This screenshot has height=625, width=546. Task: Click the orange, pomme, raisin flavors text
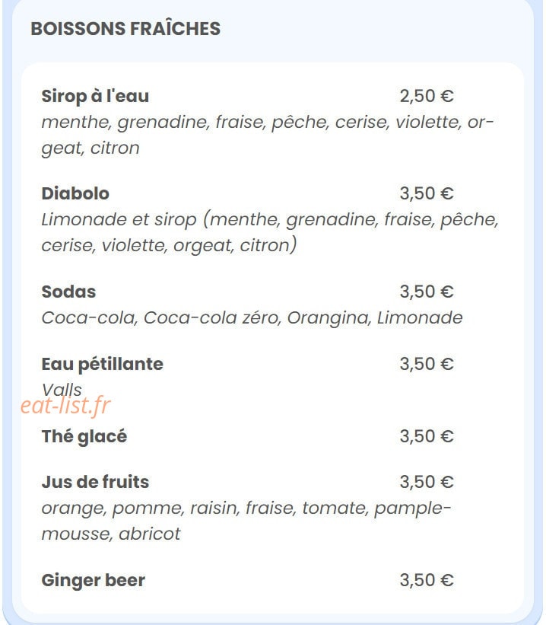pos(246,521)
